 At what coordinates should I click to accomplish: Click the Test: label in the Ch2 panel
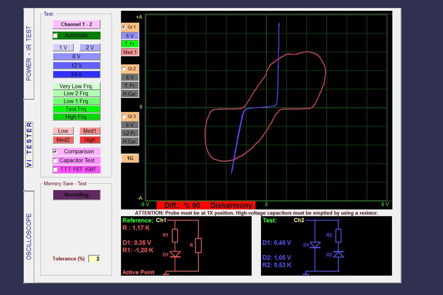click(x=270, y=220)
